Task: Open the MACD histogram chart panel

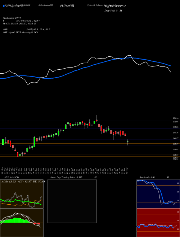Action: (x=22, y=223)
